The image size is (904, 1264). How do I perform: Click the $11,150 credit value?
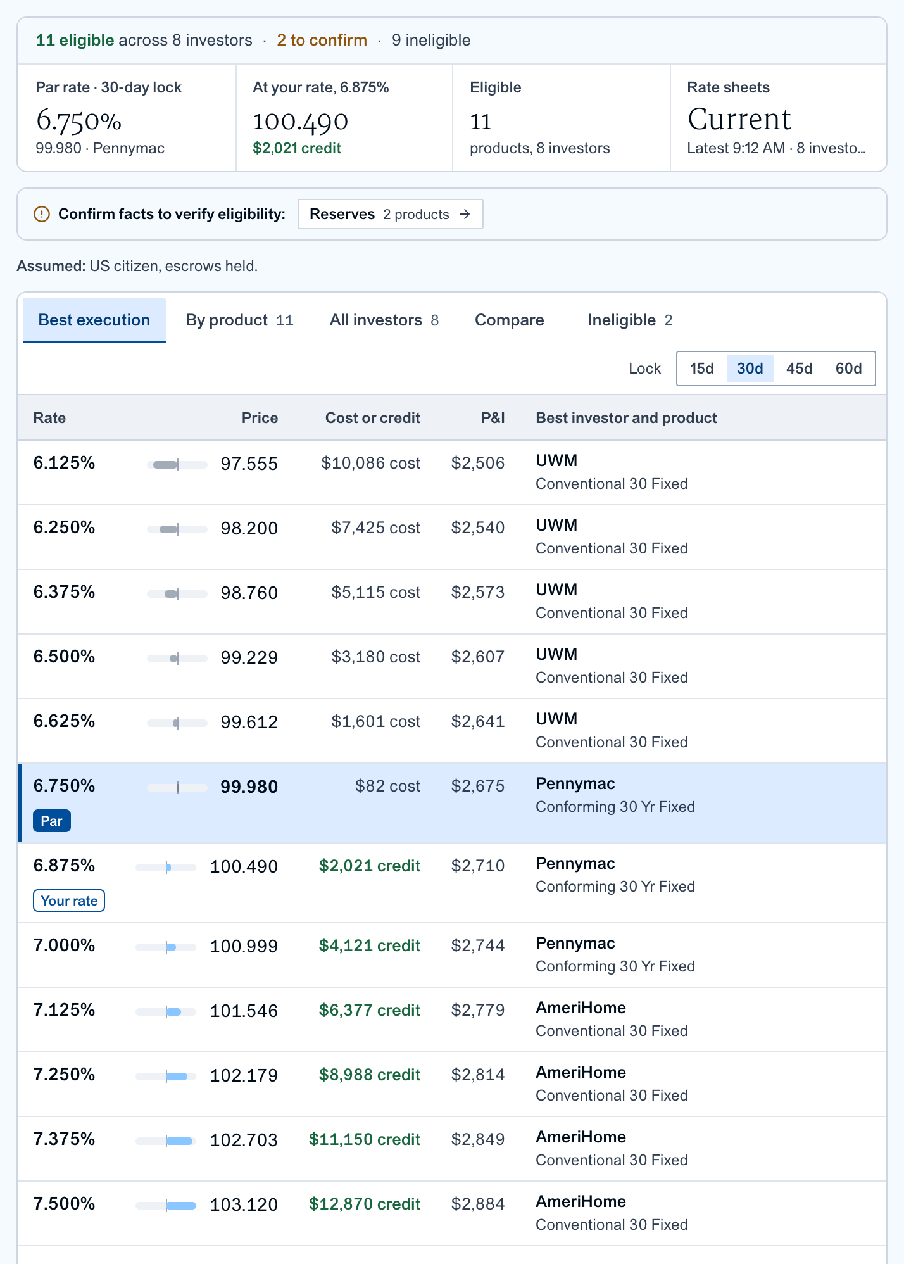[x=365, y=1140]
